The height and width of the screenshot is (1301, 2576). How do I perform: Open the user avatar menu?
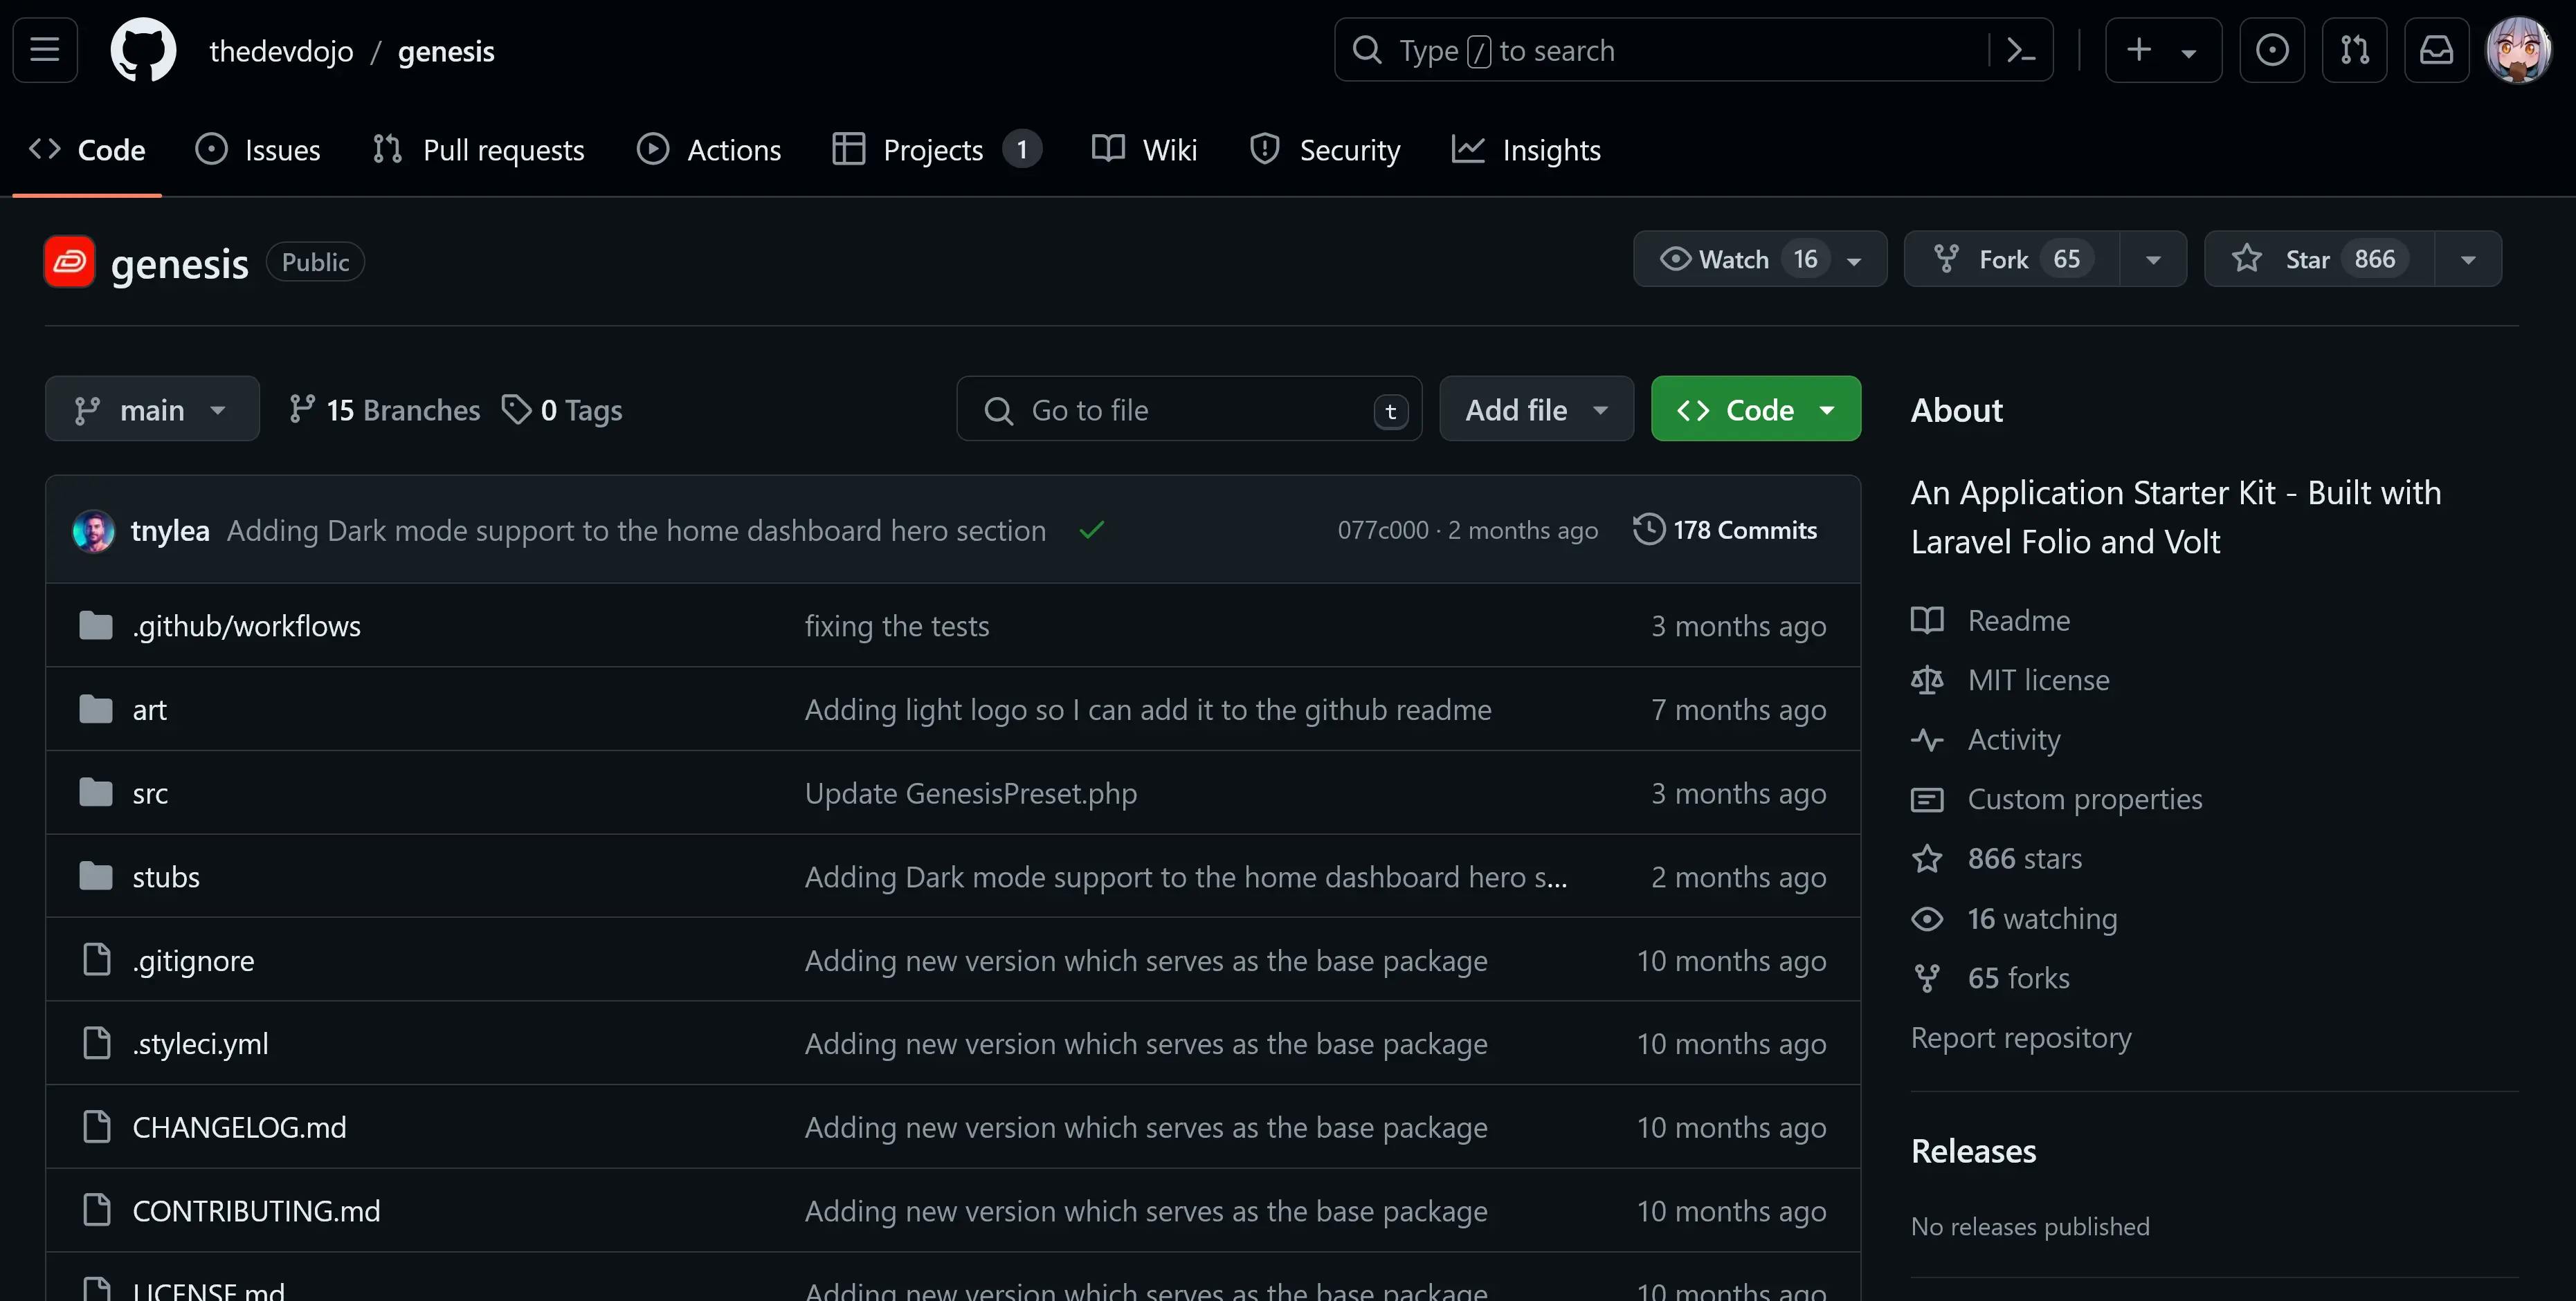coord(2519,49)
